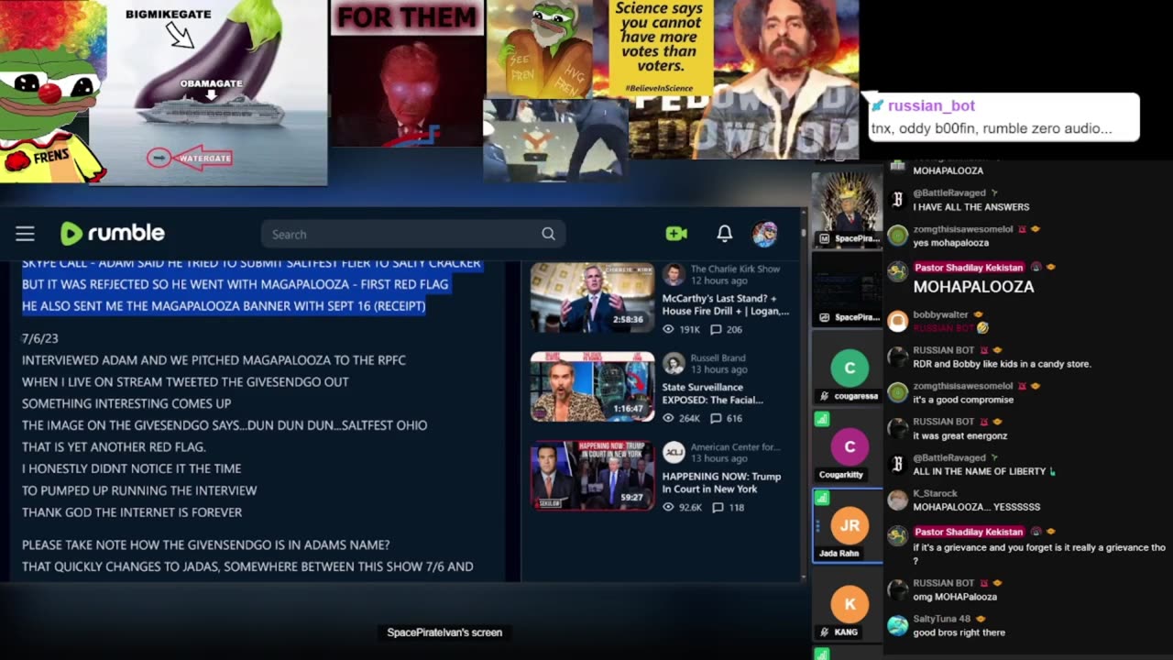Open the McCarthy's Last Stand video thumbnail

click(x=593, y=298)
